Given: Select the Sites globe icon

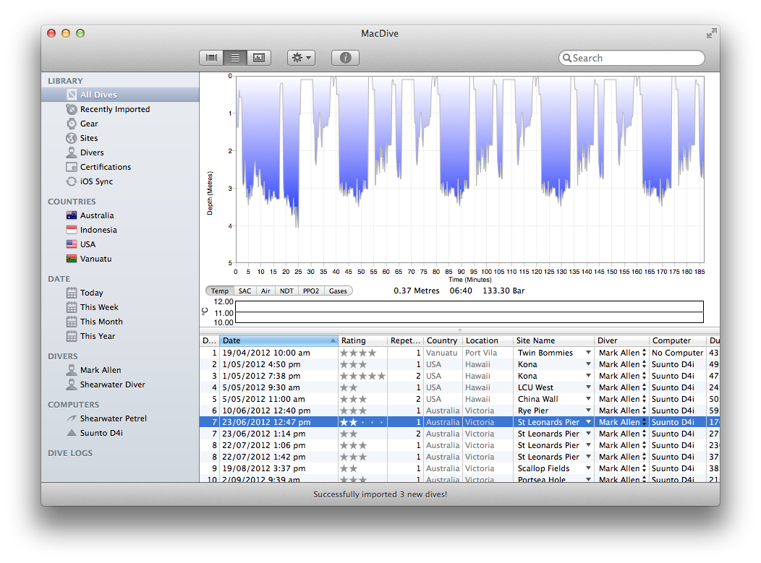Looking at the screenshot, I should click(x=72, y=138).
